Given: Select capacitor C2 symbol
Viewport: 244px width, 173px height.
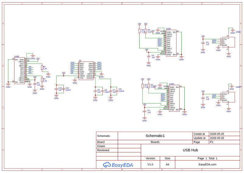Looking at the screenshot, I should tap(149, 57).
